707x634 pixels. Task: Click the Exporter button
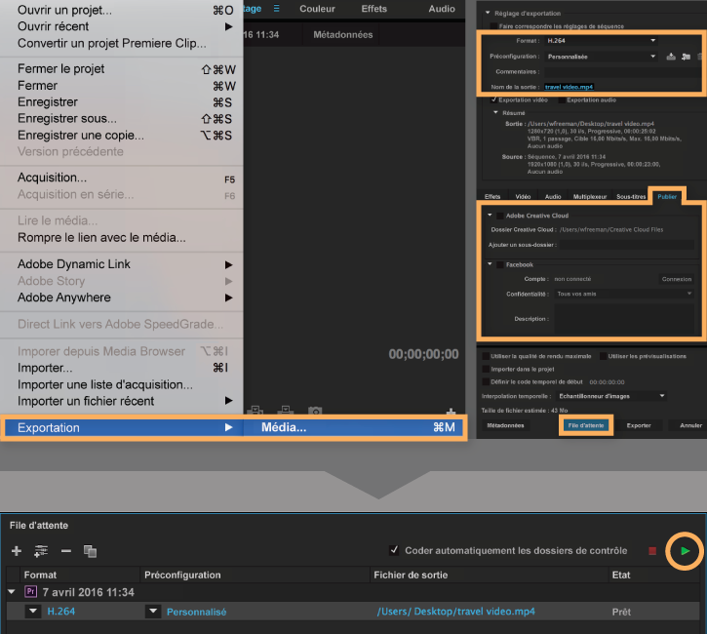639,425
